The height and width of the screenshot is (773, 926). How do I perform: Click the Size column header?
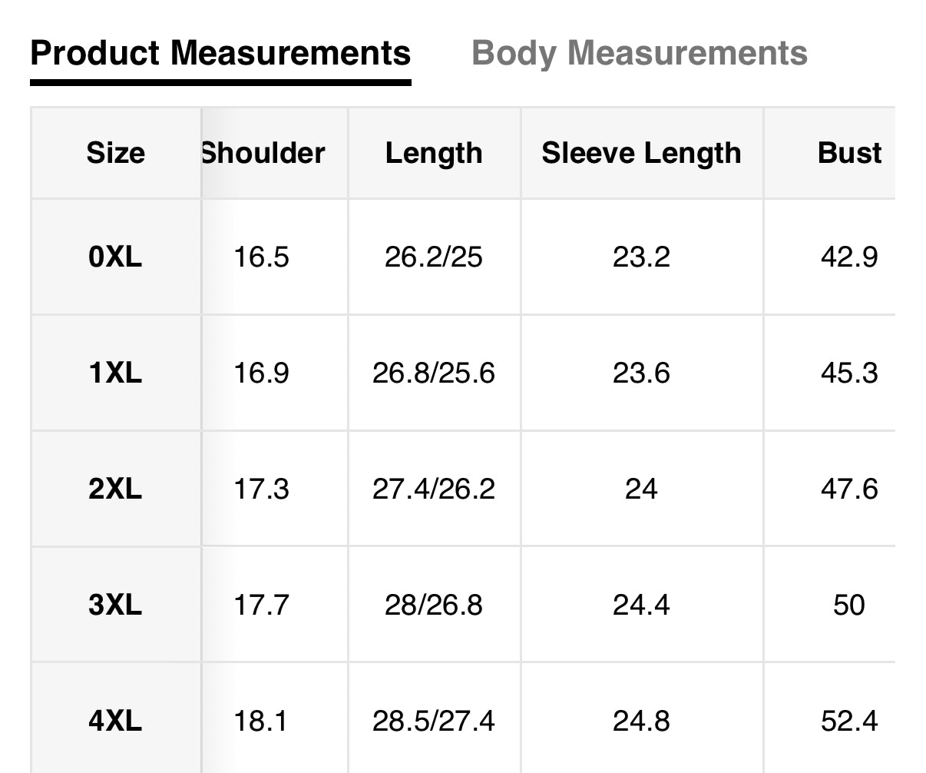coord(115,153)
